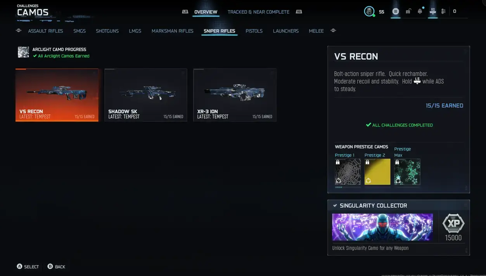486x276 pixels.
Task: Click the Select button prompt
Action: tap(28, 267)
